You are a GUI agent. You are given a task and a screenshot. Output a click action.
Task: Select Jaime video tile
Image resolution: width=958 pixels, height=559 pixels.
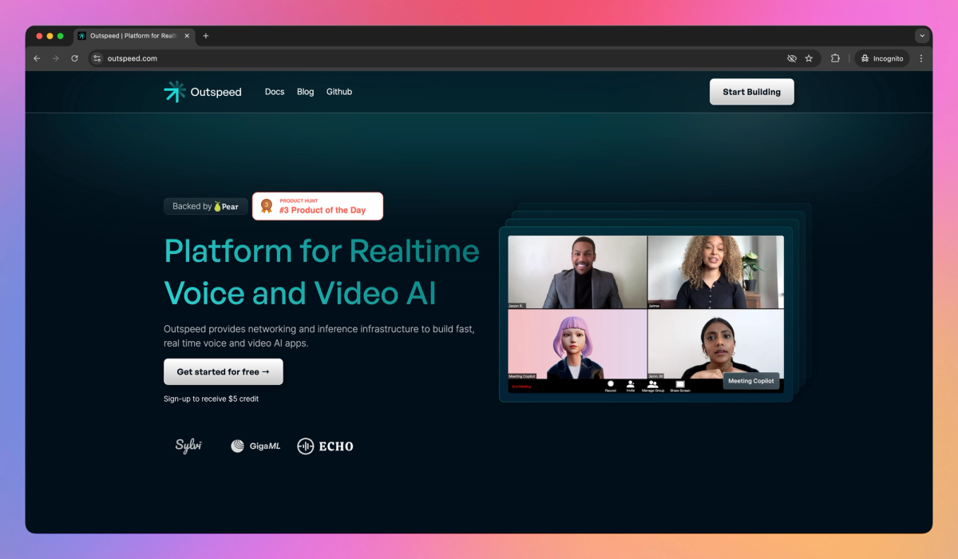(715, 272)
